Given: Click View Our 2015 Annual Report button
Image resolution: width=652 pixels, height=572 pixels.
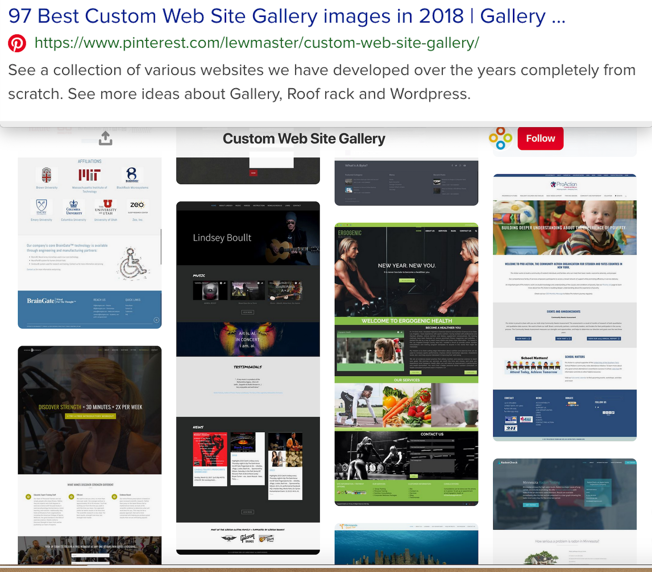Looking at the screenshot, I should pyautogui.click(x=604, y=339).
